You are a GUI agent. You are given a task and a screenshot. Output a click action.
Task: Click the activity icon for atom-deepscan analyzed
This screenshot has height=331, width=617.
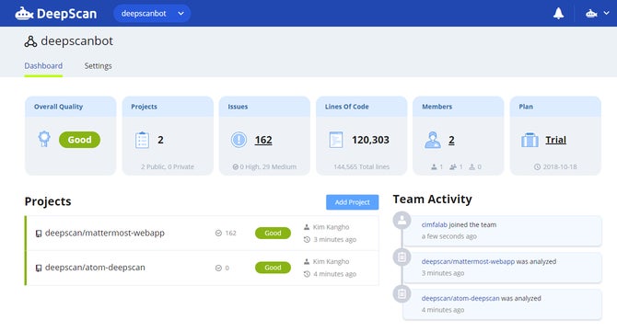402,293
